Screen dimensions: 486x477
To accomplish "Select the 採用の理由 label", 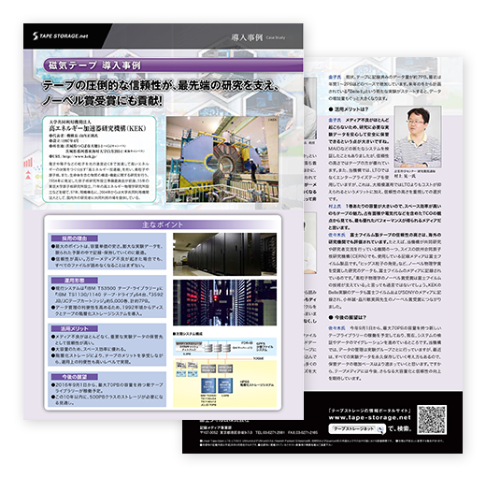I will pos(75,238).
